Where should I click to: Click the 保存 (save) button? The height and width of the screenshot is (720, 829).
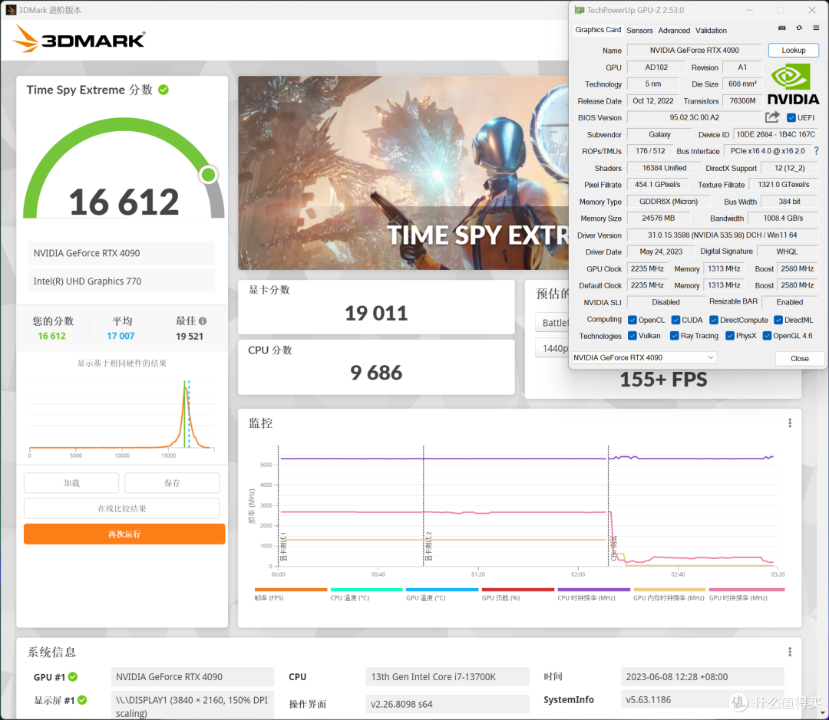[x=172, y=483]
